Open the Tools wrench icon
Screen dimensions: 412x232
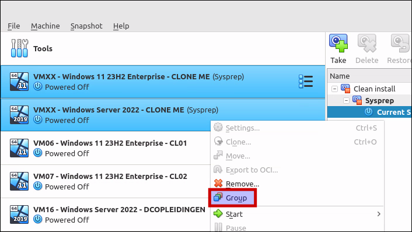[x=19, y=48]
